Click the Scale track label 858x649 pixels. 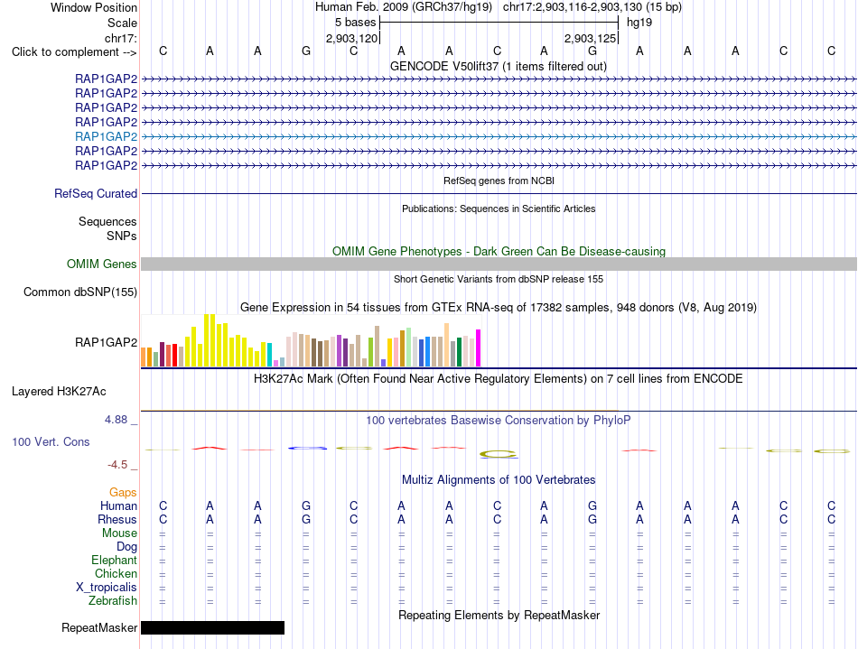click(x=122, y=23)
